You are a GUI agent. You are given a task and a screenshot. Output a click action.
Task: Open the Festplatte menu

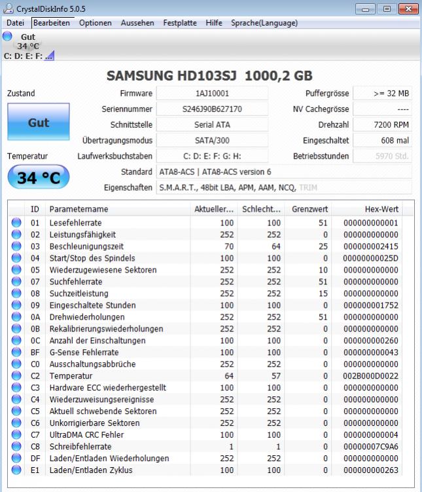click(180, 23)
